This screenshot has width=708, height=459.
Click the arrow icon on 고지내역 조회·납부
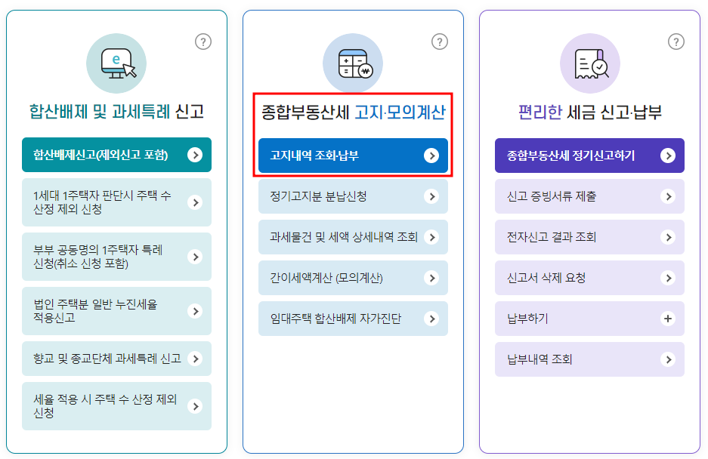pyautogui.click(x=432, y=156)
